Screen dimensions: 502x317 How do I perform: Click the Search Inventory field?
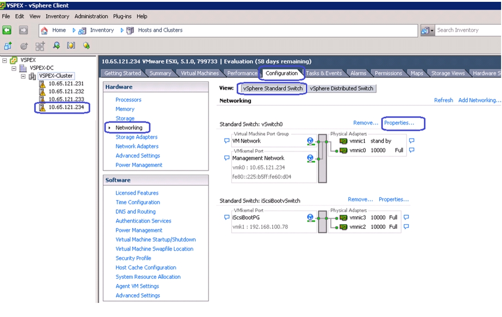[468, 30]
